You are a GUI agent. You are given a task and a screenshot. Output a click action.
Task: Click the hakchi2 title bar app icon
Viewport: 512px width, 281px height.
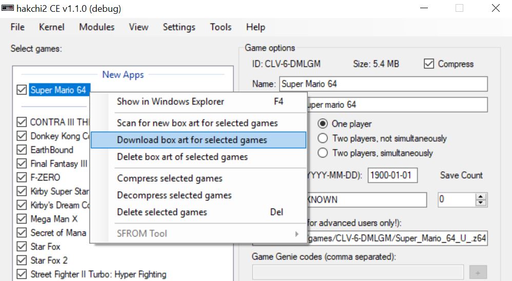click(x=8, y=8)
